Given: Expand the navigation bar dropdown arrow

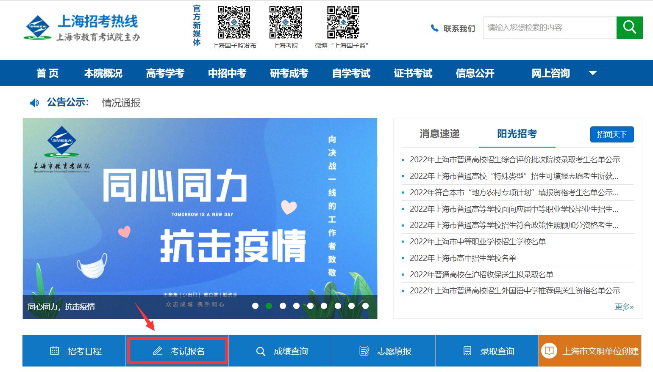Looking at the screenshot, I should pos(593,73).
